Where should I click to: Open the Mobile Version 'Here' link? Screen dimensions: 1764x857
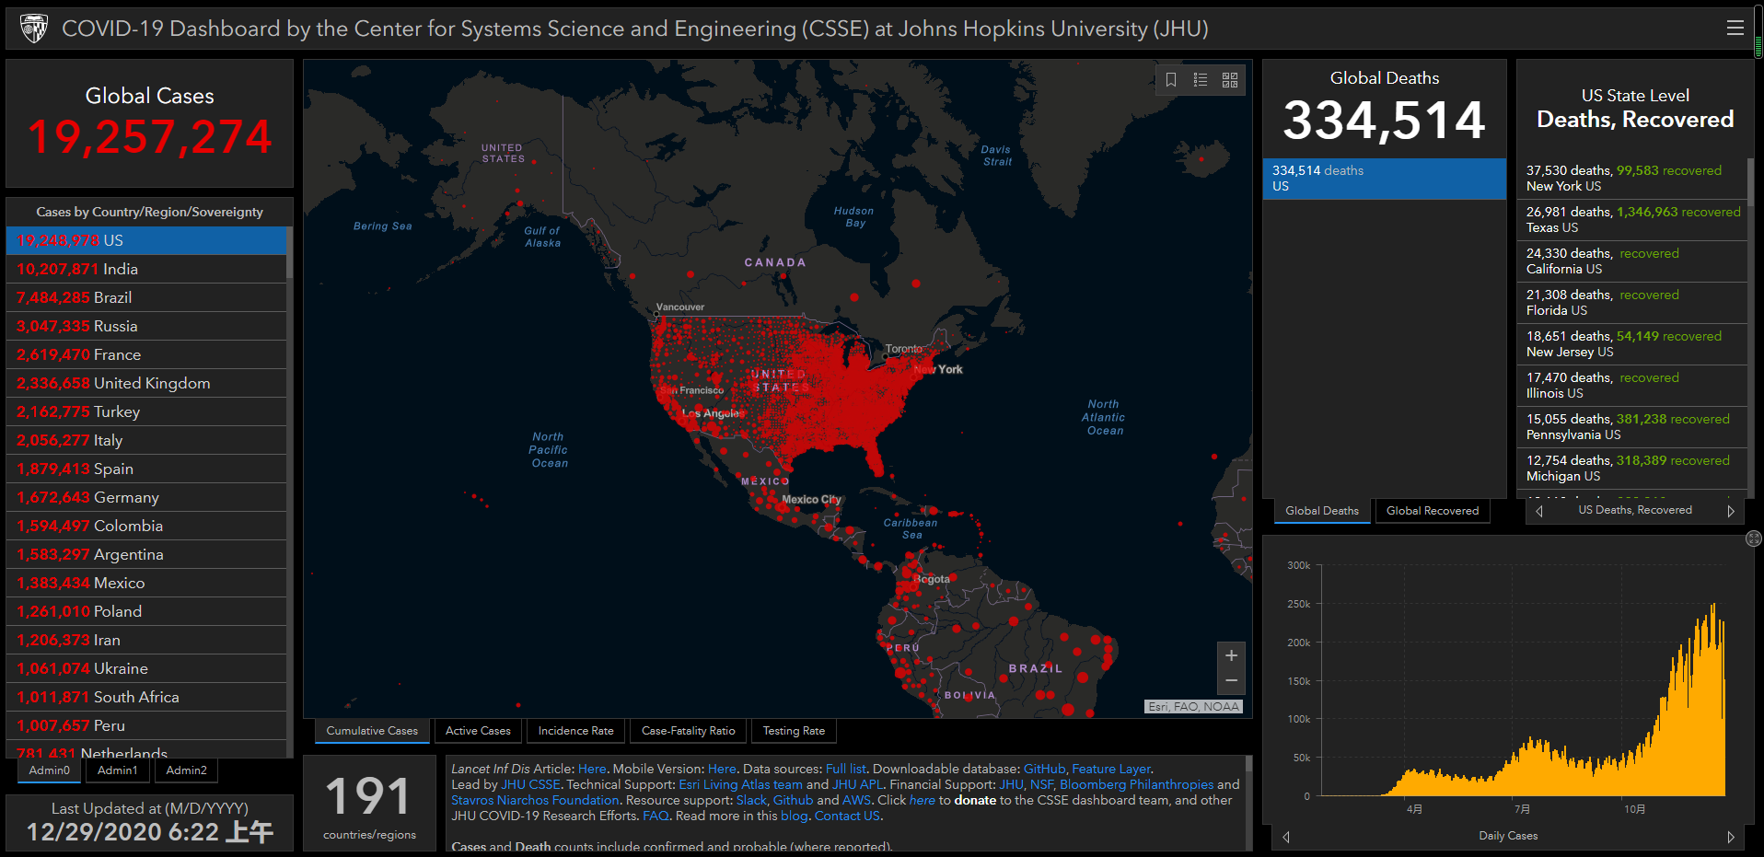[x=722, y=769]
